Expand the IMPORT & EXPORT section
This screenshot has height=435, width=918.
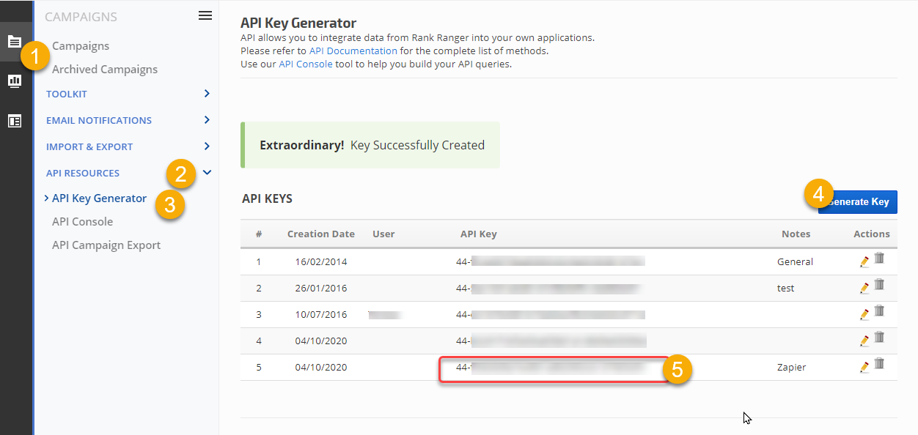[207, 146]
